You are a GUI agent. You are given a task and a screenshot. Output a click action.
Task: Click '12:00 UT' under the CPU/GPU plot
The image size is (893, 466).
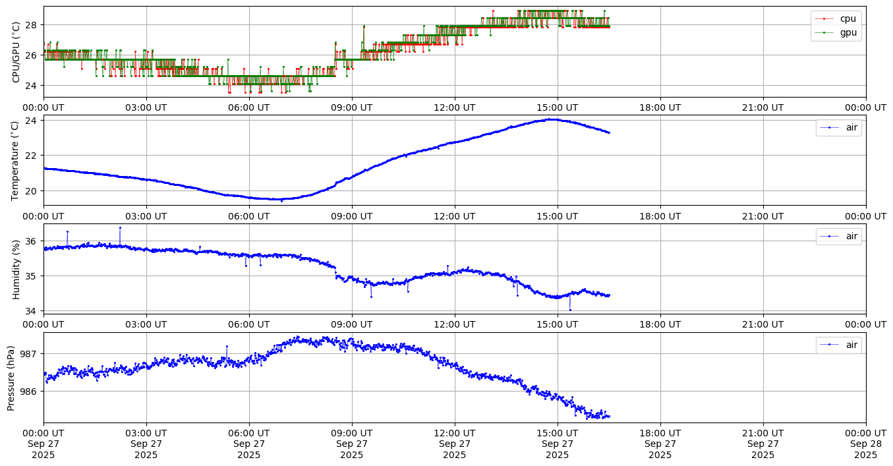(x=455, y=107)
